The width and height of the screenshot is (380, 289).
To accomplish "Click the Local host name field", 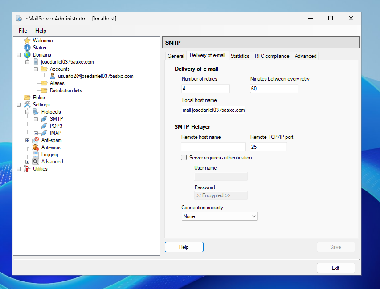I will point(214,110).
